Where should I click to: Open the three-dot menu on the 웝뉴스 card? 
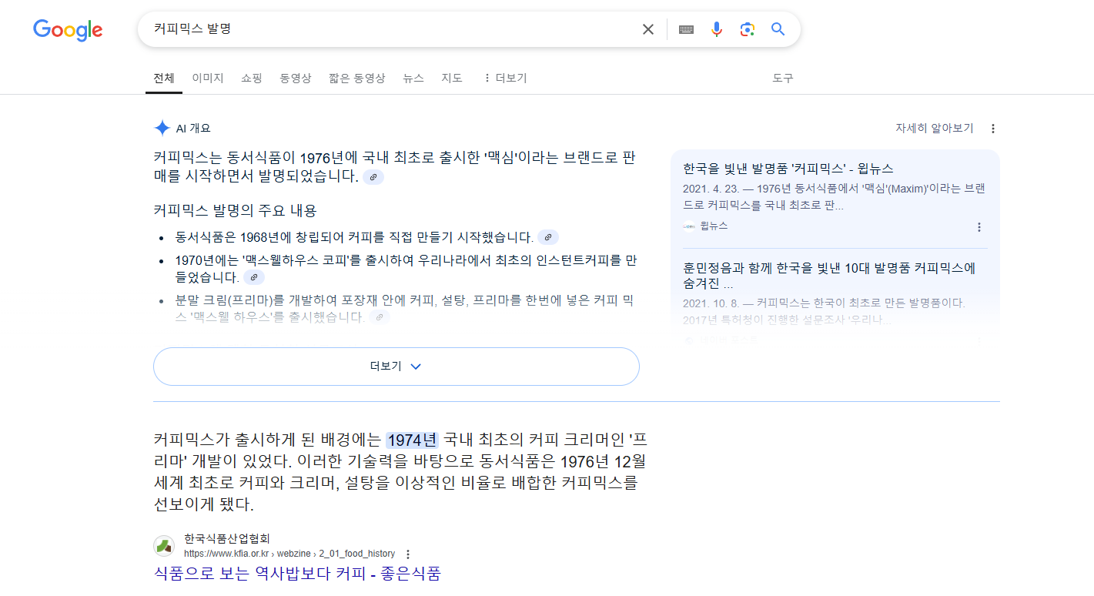[979, 226]
